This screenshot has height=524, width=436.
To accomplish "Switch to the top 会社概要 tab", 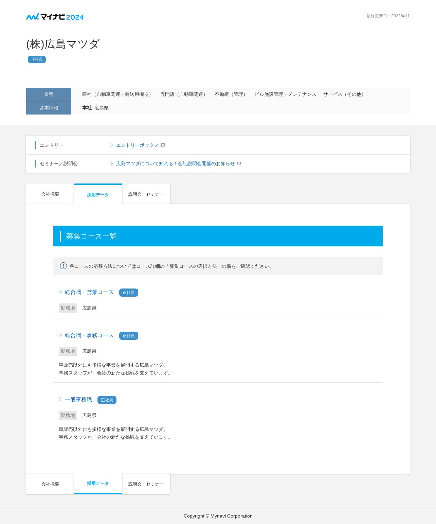I will (x=50, y=194).
